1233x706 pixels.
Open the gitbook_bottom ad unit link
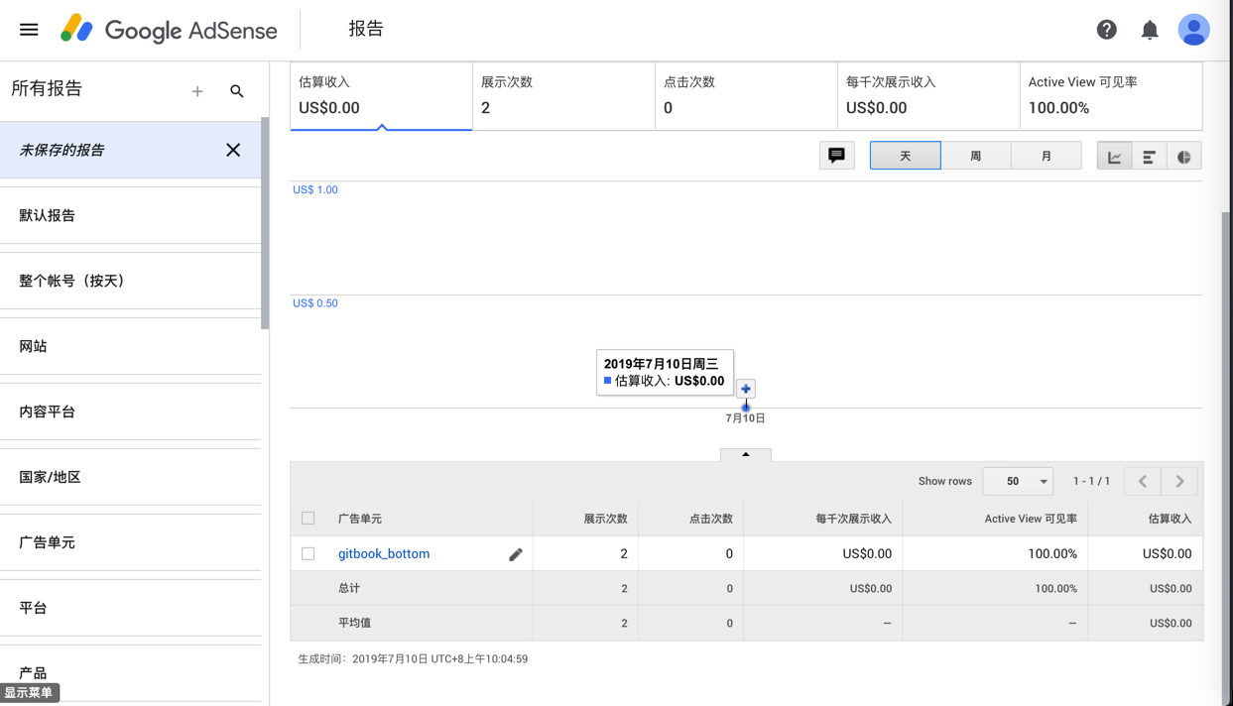[384, 553]
